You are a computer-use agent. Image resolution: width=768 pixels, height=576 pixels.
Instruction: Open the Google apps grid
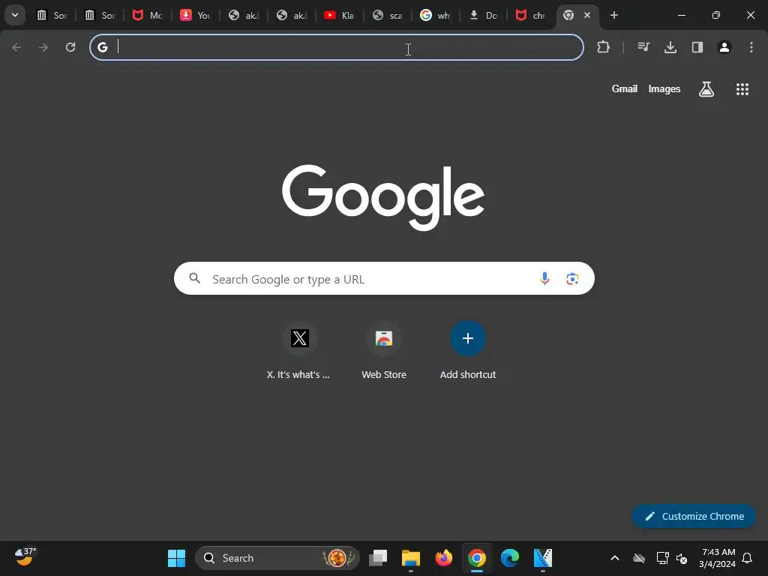[x=742, y=89]
